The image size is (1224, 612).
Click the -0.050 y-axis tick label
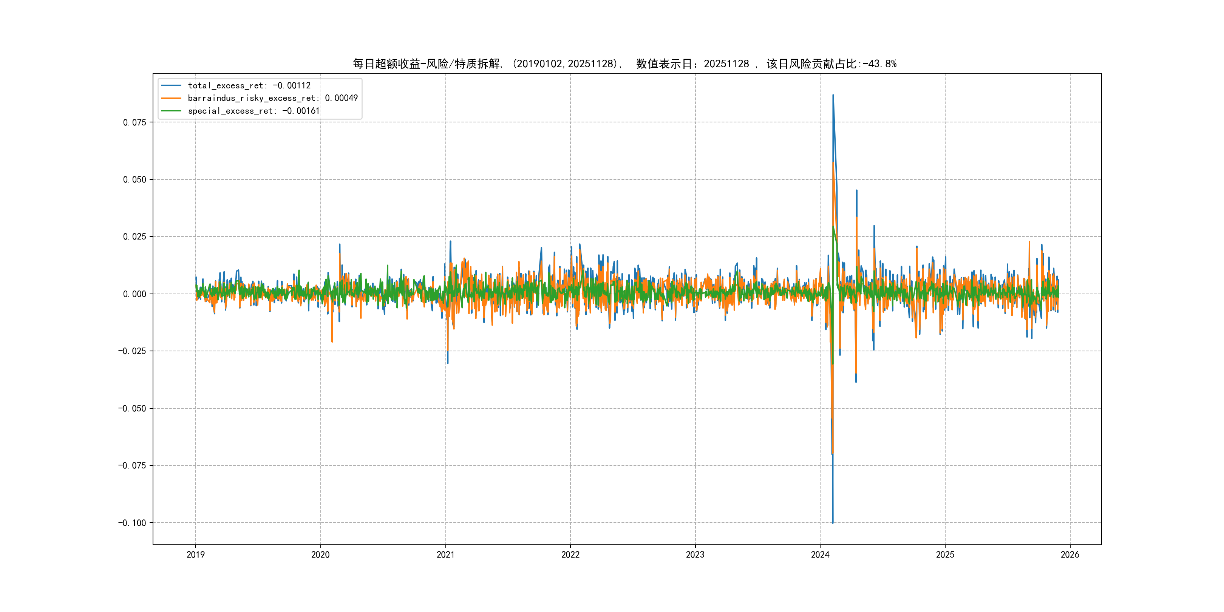pos(132,409)
